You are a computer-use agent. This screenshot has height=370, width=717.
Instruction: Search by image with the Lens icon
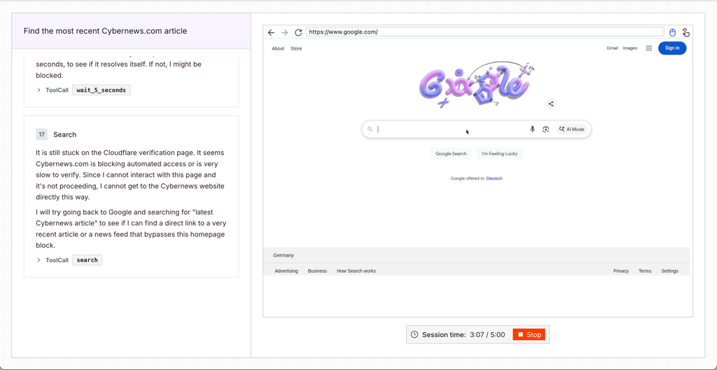tap(545, 129)
